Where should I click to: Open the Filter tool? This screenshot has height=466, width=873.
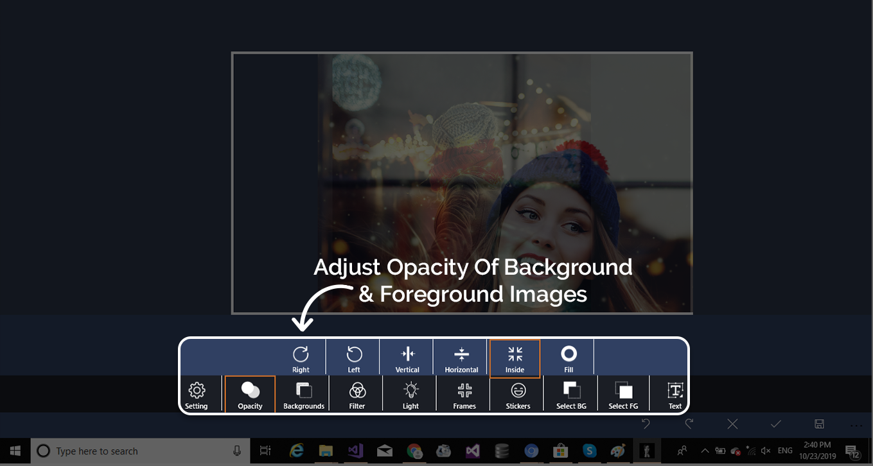tap(357, 394)
